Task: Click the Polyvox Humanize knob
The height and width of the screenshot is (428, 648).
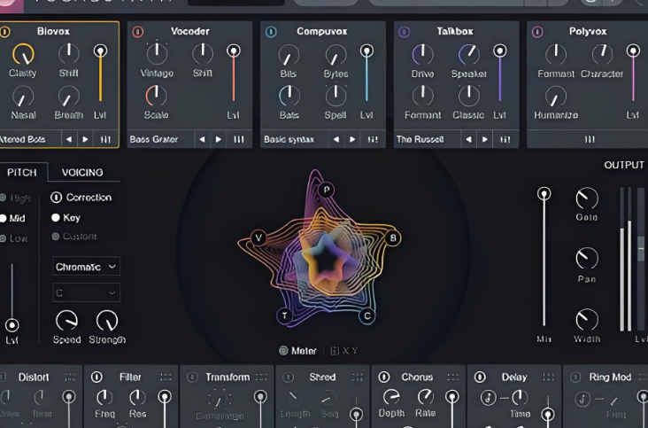Action: point(556,97)
